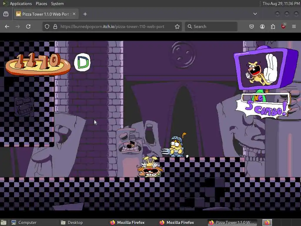This screenshot has height=226, width=301.
Task: Open the recent tabs view icon
Action: (x=6, y=14)
